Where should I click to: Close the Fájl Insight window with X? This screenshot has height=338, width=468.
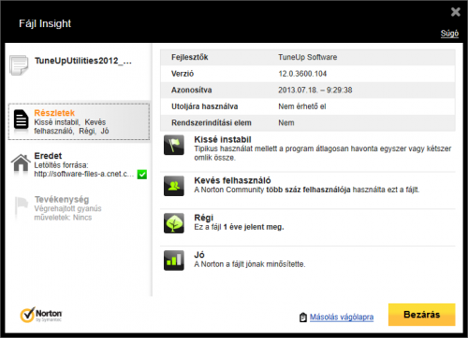(456, 12)
